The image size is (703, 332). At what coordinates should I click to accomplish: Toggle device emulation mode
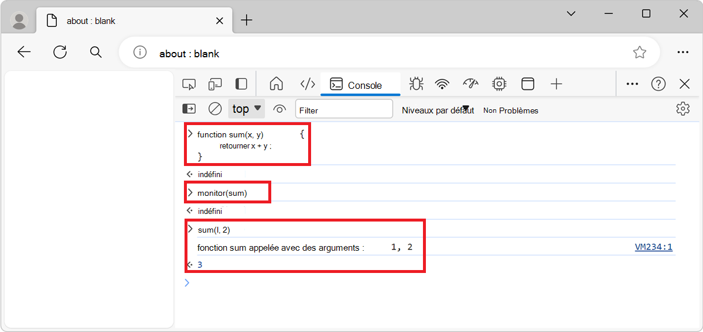[216, 85]
